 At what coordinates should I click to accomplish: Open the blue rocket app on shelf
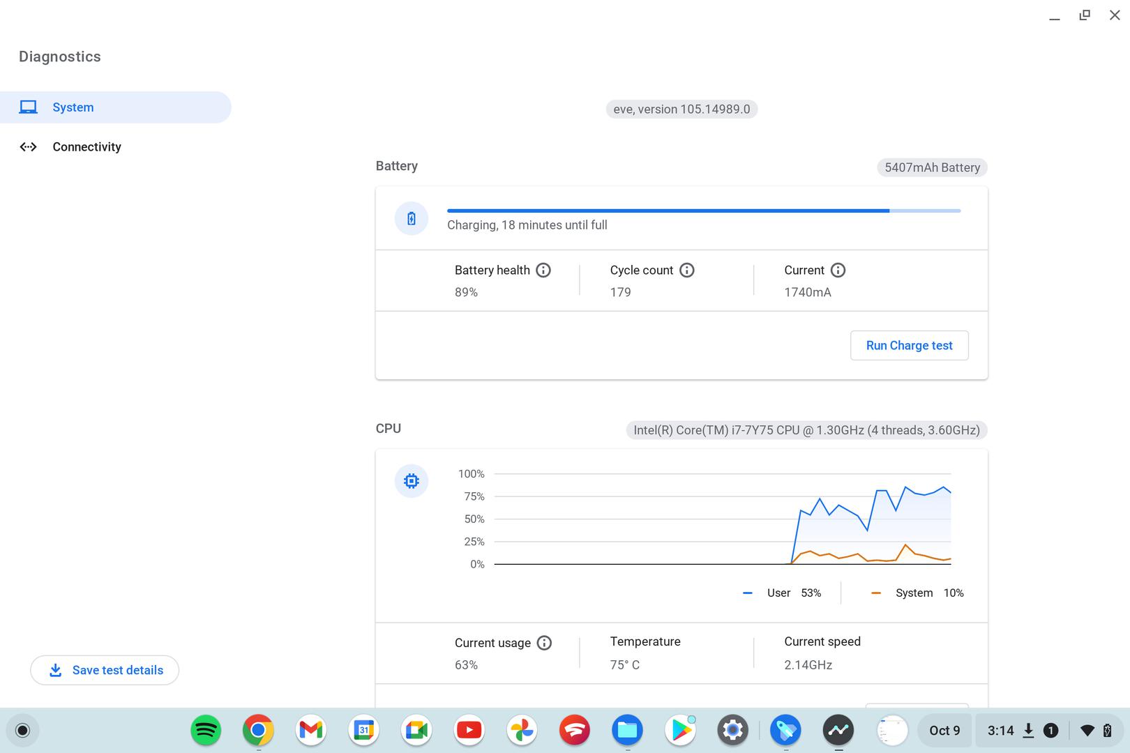tap(785, 731)
